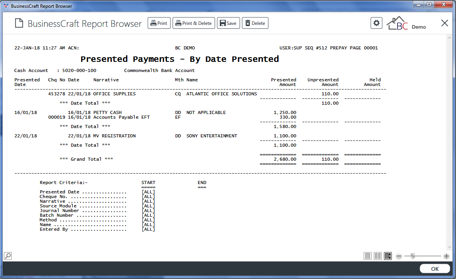Save the report

(228, 23)
